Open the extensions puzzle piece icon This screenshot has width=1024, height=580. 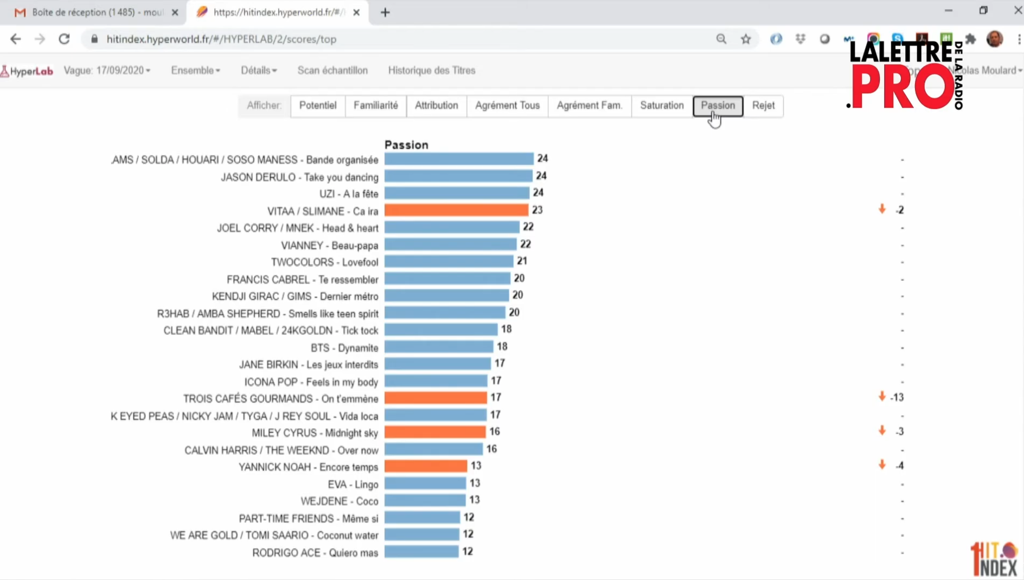tap(970, 39)
